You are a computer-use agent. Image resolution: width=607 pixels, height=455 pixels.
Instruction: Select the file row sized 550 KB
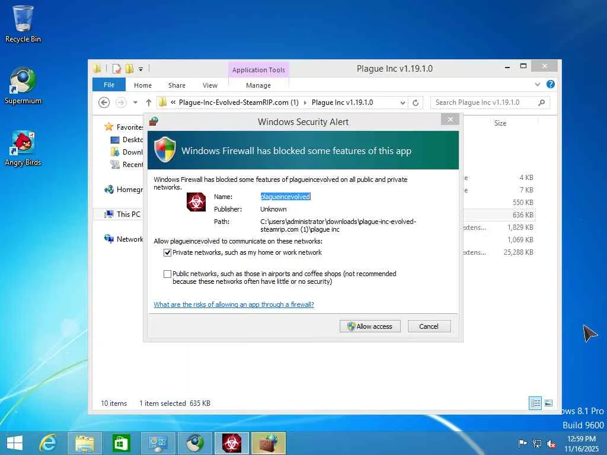click(499, 203)
